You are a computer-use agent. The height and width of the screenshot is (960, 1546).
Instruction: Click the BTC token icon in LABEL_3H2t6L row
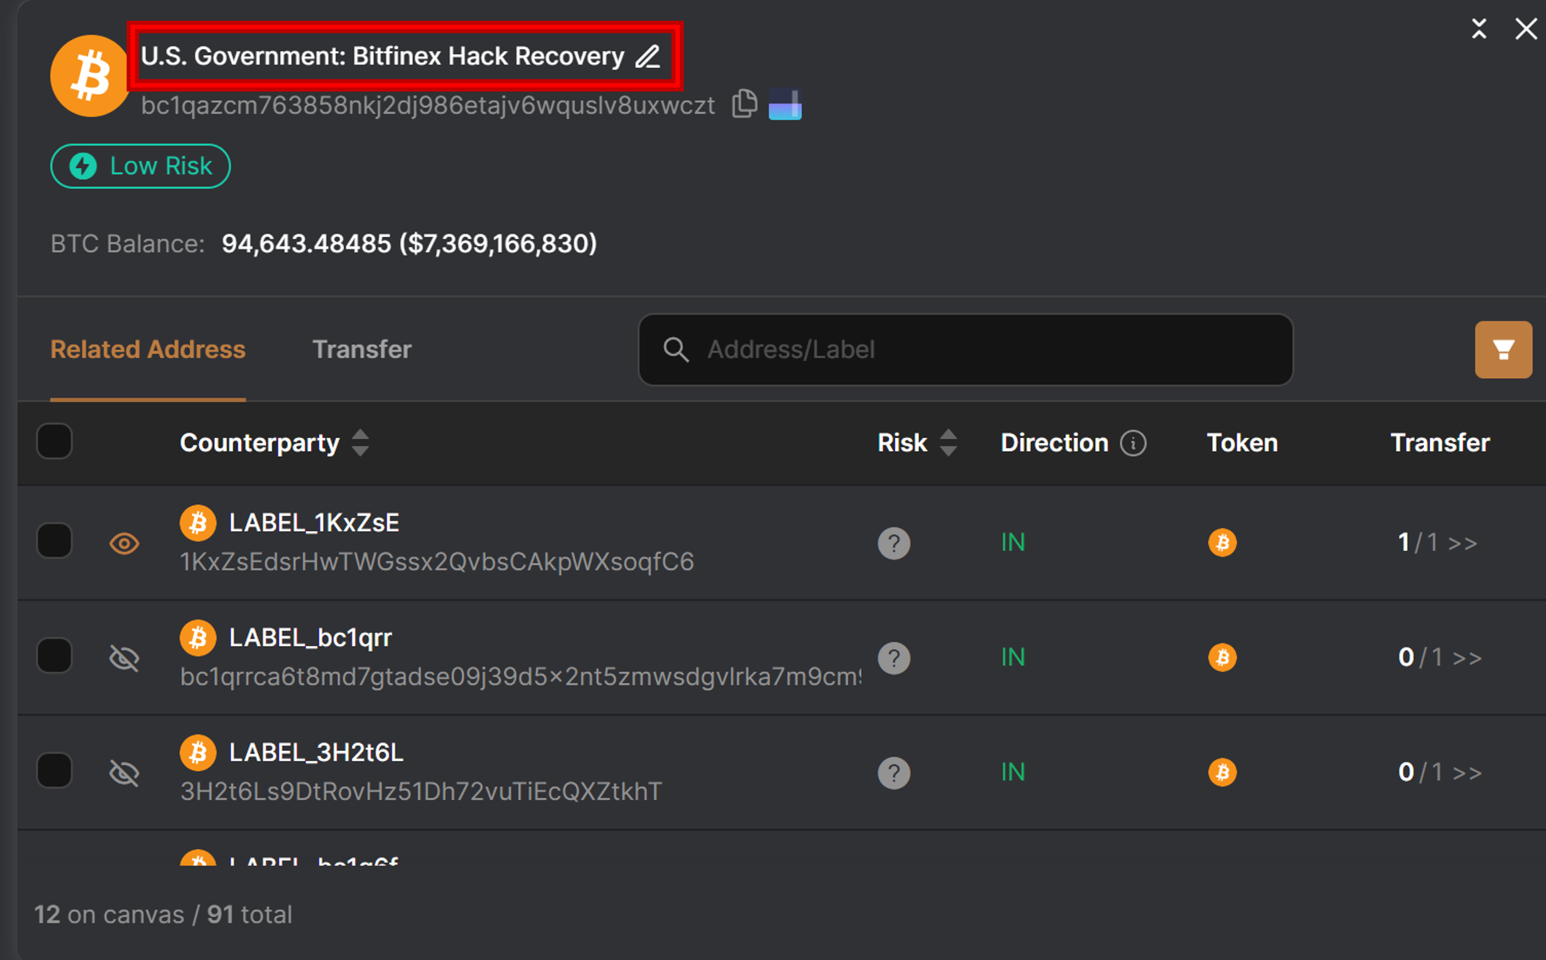click(1222, 773)
